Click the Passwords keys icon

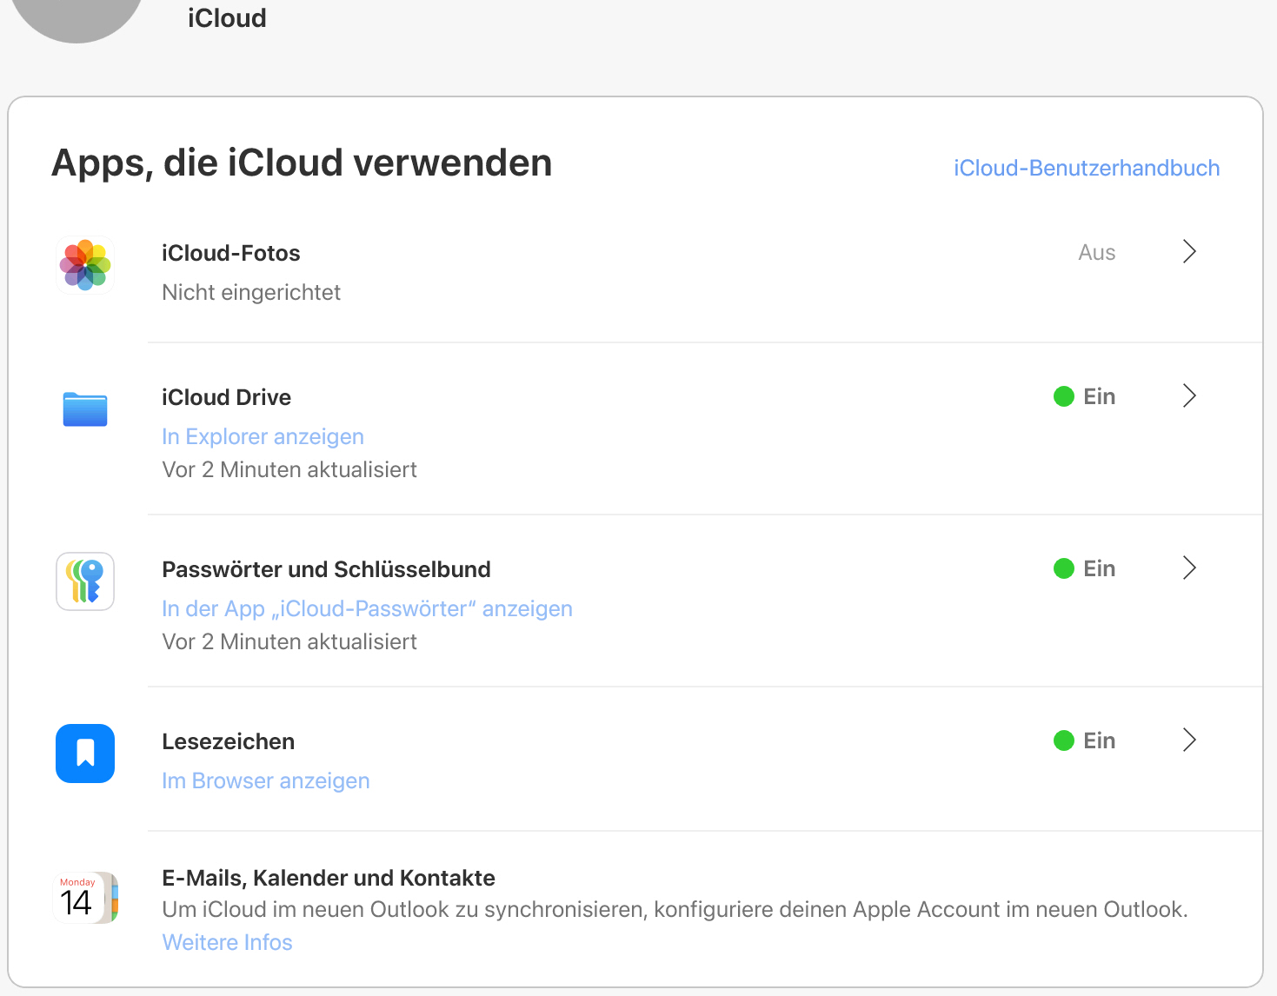(x=85, y=581)
